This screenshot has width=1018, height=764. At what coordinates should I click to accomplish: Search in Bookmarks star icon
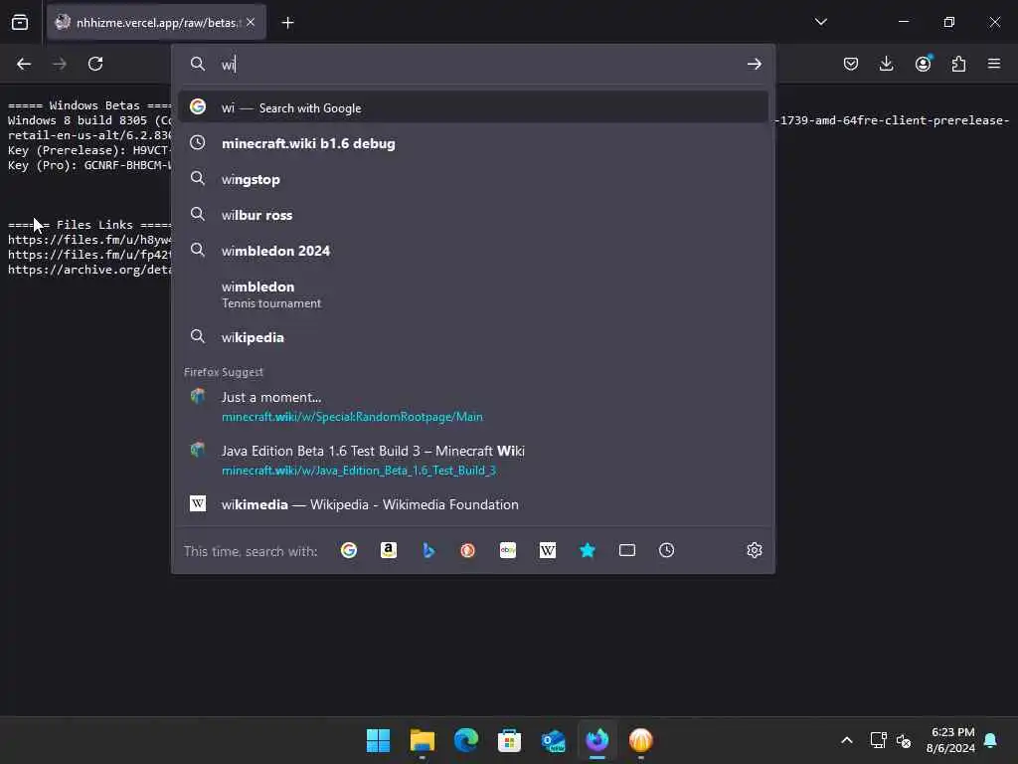588,550
